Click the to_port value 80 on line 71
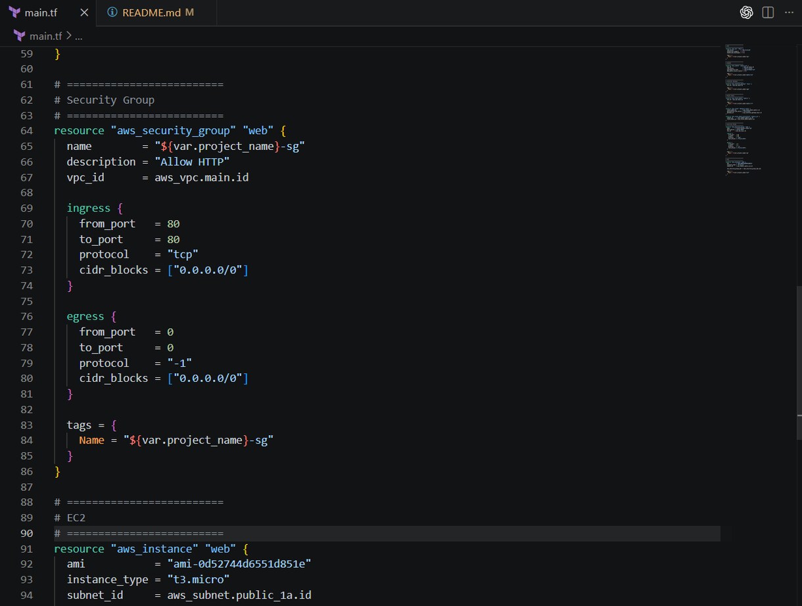 click(174, 239)
